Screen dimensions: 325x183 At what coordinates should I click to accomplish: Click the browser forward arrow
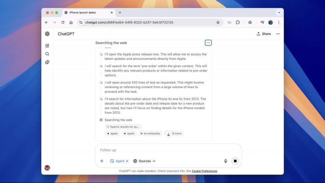coord(55,22)
